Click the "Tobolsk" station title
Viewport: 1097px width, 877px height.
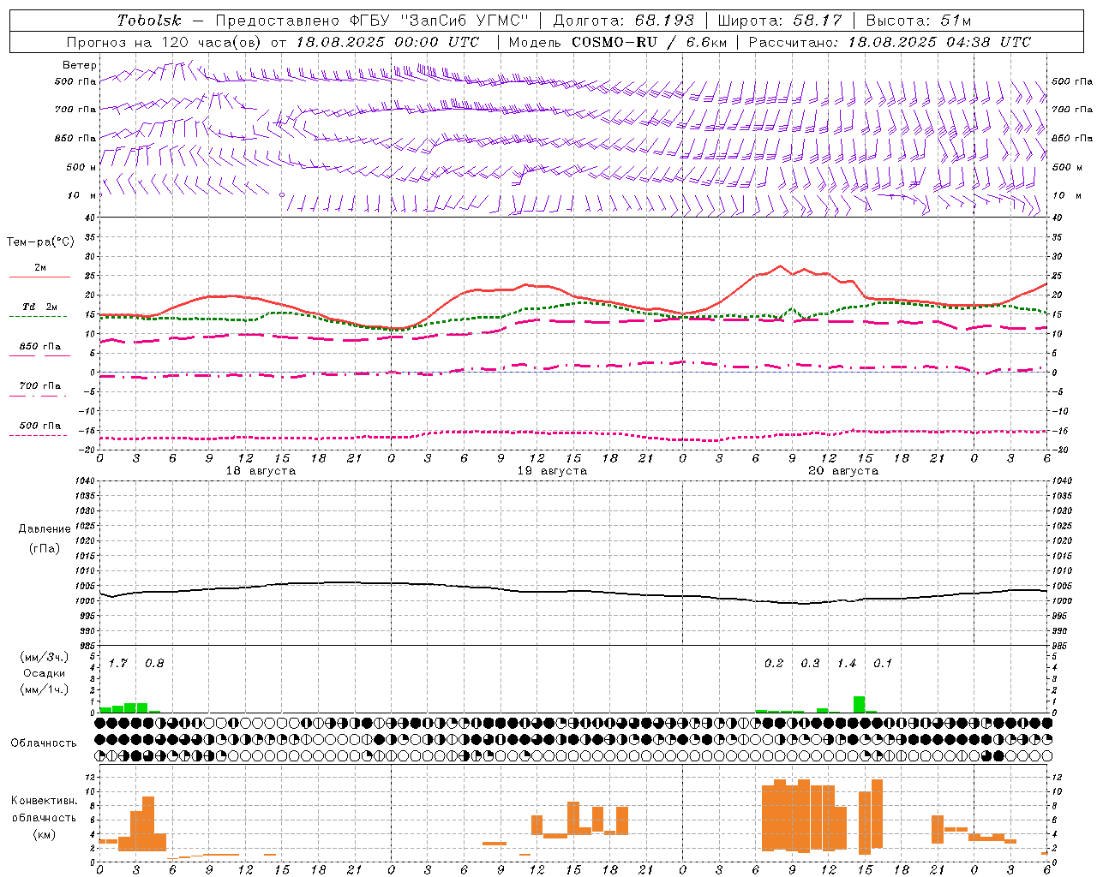pyautogui.click(x=150, y=21)
